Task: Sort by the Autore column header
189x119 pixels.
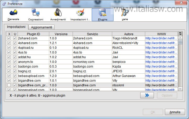Action: [129, 34]
